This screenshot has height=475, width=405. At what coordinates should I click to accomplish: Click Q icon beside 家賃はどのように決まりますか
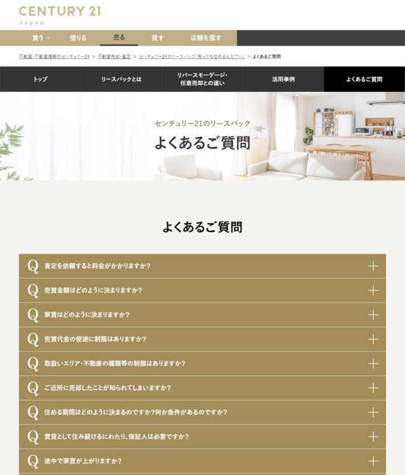(33, 315)
